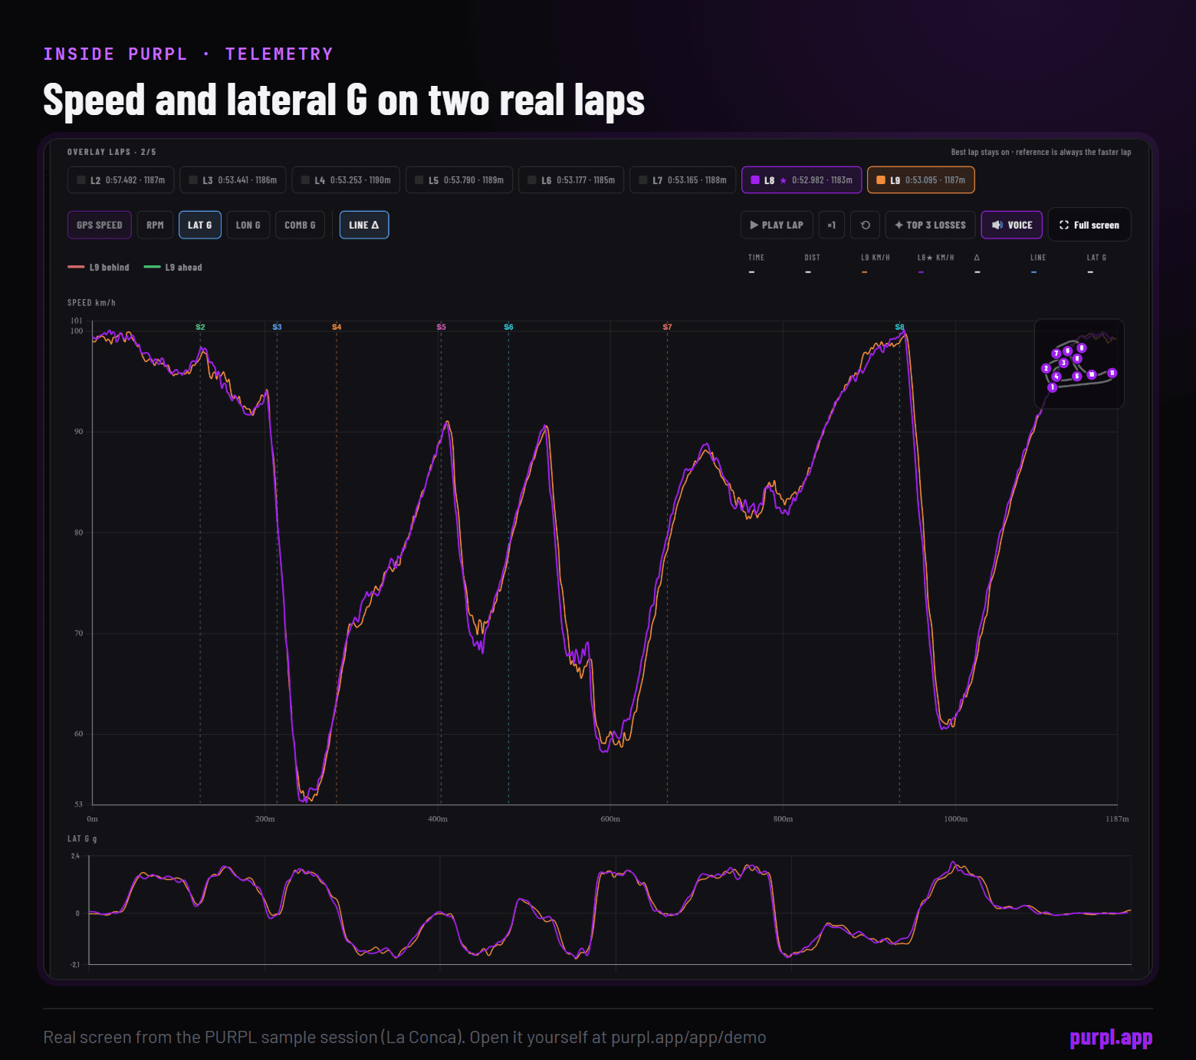
Task: Click the 'SPEED km/h' axis title
Action: (91, 303)
